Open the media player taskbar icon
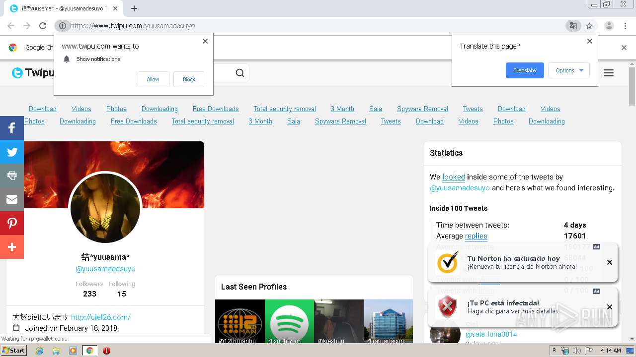Viewport: 636px width, 357px height. pyautogui.click(x=73, y=351)
